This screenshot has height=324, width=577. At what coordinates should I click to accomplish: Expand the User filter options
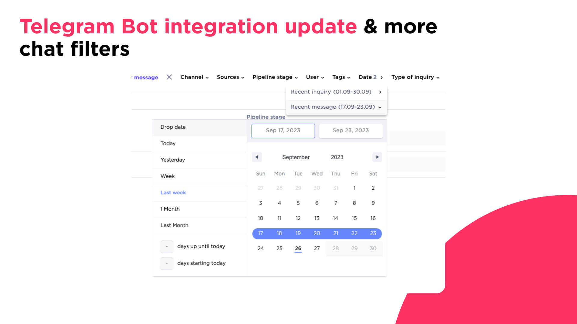point(314,77)
